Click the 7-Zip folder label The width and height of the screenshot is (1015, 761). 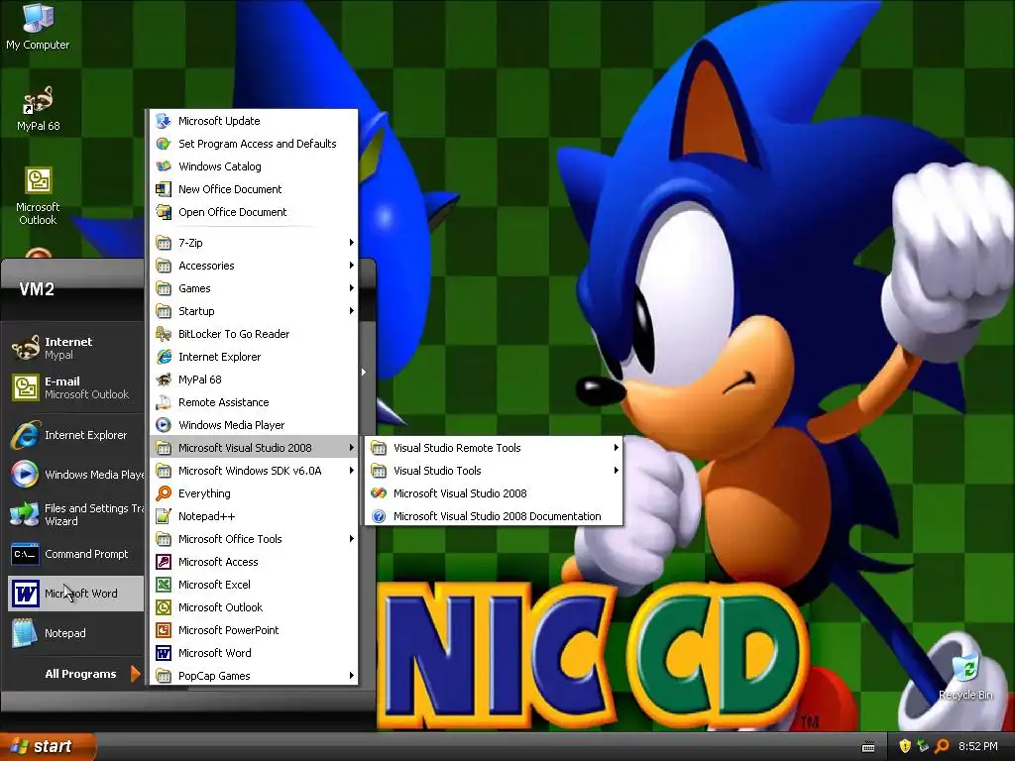[190, 243]
